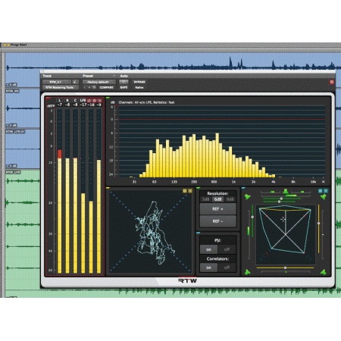Click the Native label in the plugin header
The width and height of the screenshot is (341, 341).
point(139,87)
